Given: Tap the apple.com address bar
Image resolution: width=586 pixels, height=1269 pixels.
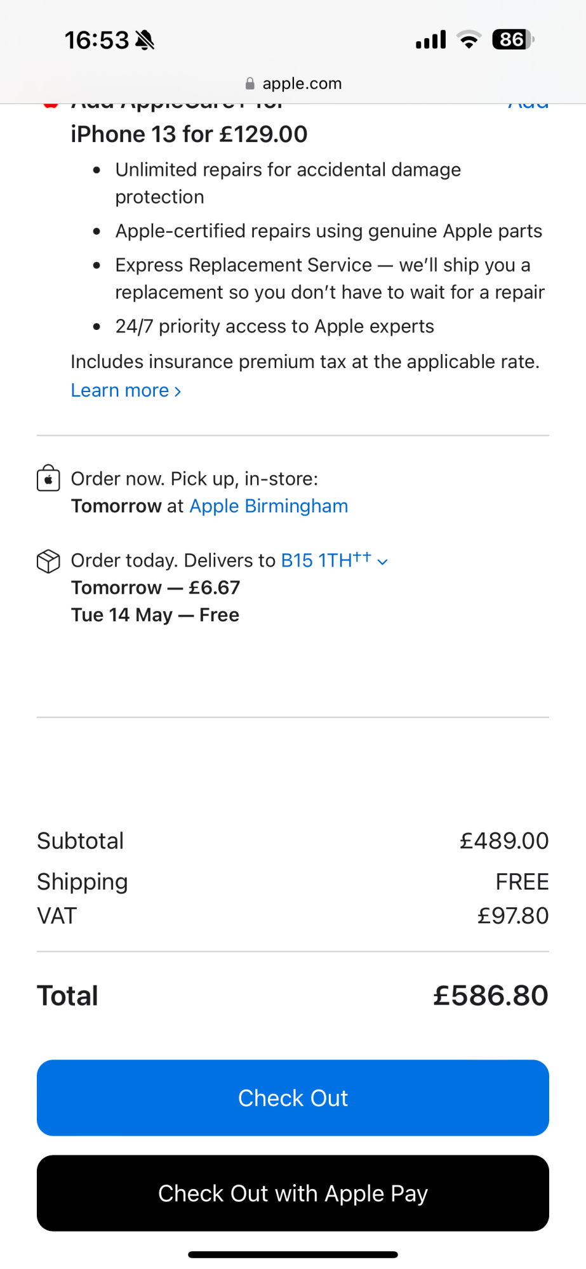Looking at the screenshot, I should (293, 84).
